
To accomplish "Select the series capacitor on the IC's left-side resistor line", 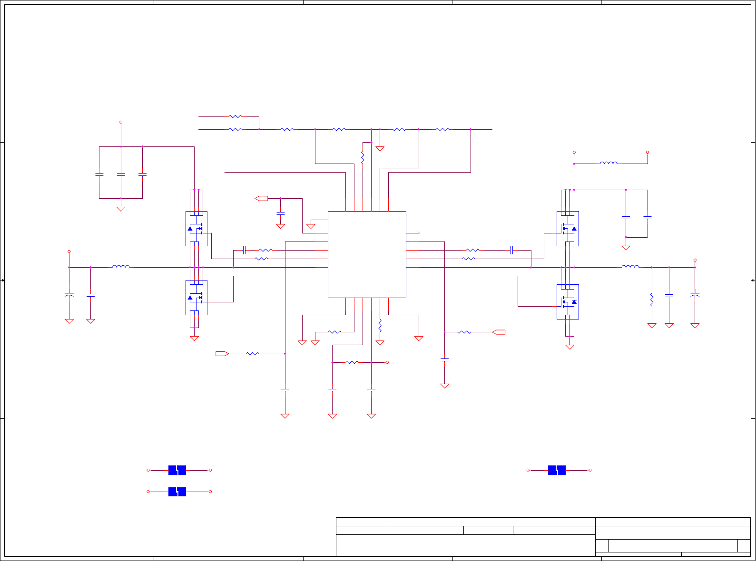I will 244,250.
